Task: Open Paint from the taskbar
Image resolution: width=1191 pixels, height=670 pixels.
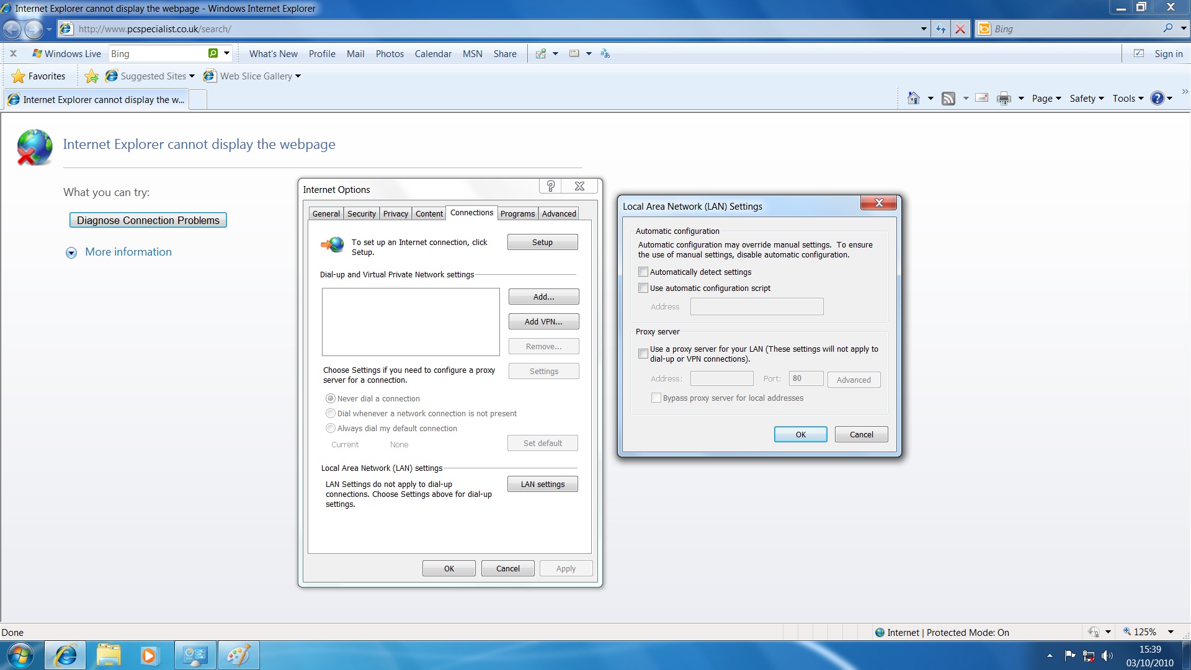Action: point(238,655)
